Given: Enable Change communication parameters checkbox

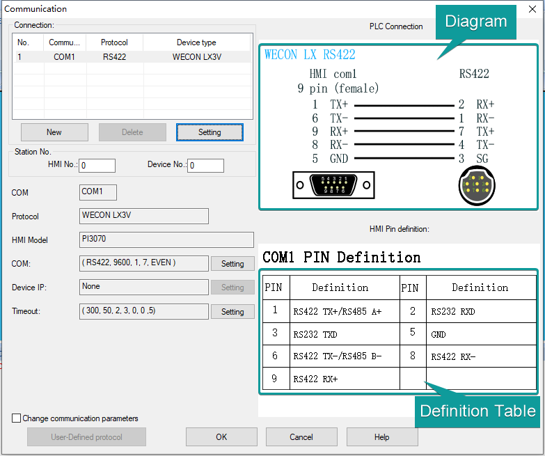Looking at the screenshot, I should [17, 418].
